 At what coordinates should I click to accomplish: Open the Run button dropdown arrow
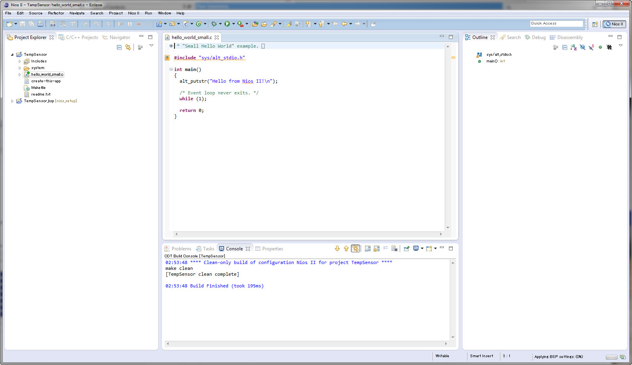pyautogui.click(x=233, y=24)
